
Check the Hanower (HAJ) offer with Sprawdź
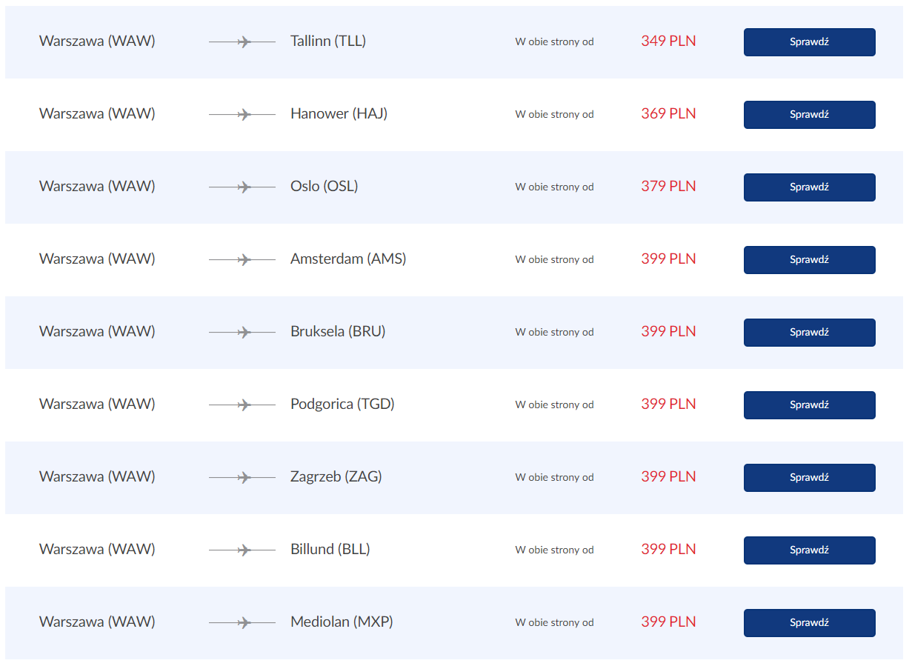(809, 115)
